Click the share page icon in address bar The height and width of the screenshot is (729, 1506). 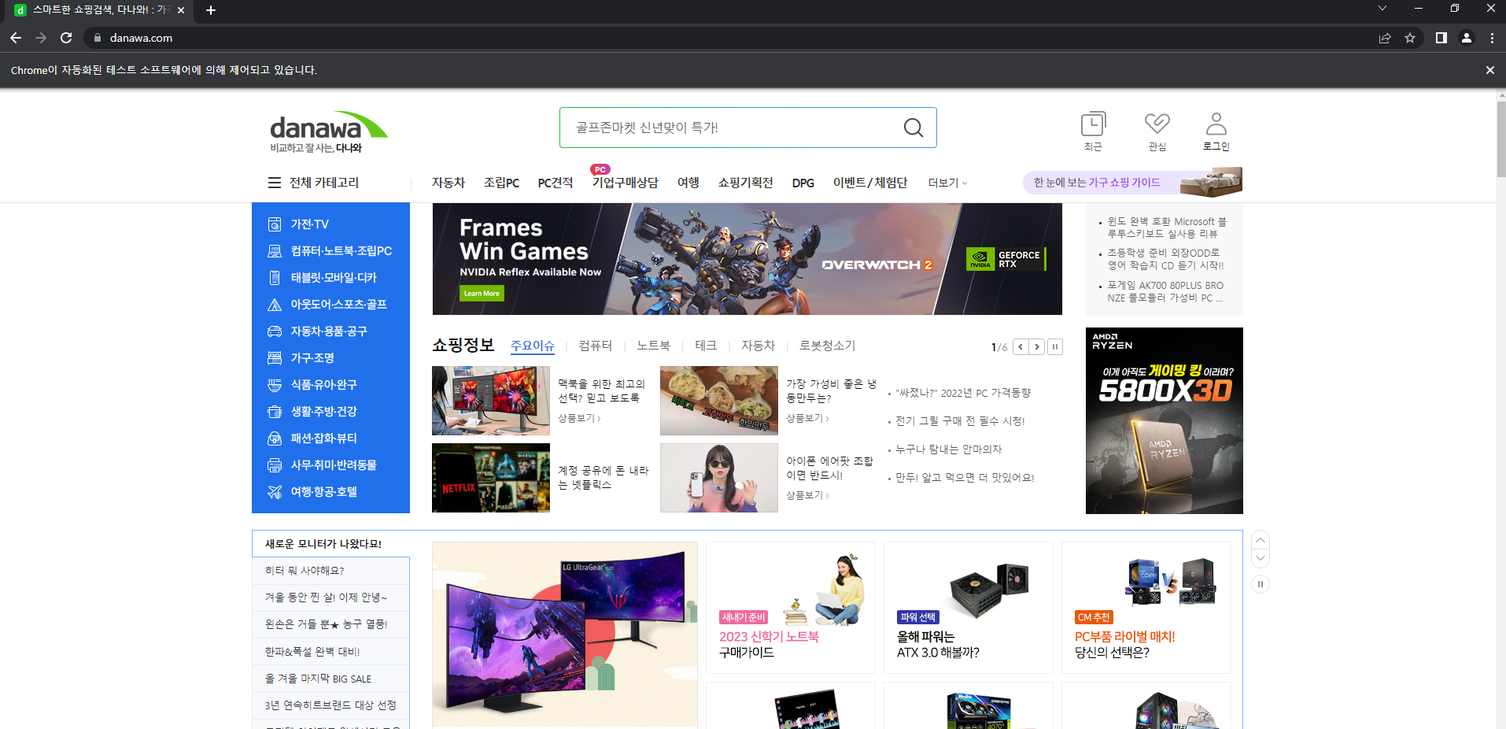click(1385, 38)
